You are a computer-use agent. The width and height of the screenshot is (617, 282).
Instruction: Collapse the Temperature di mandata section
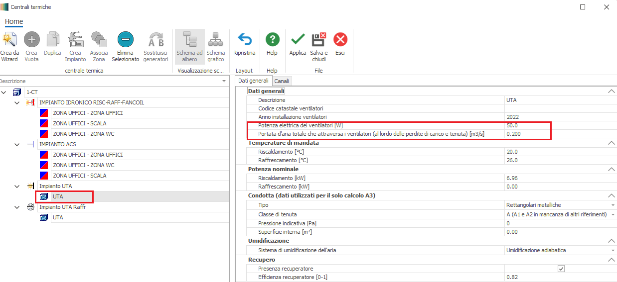(x=611, y=143)
